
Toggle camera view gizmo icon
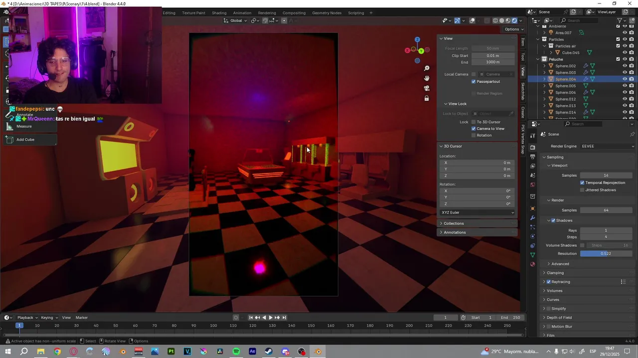coord(427,88)
